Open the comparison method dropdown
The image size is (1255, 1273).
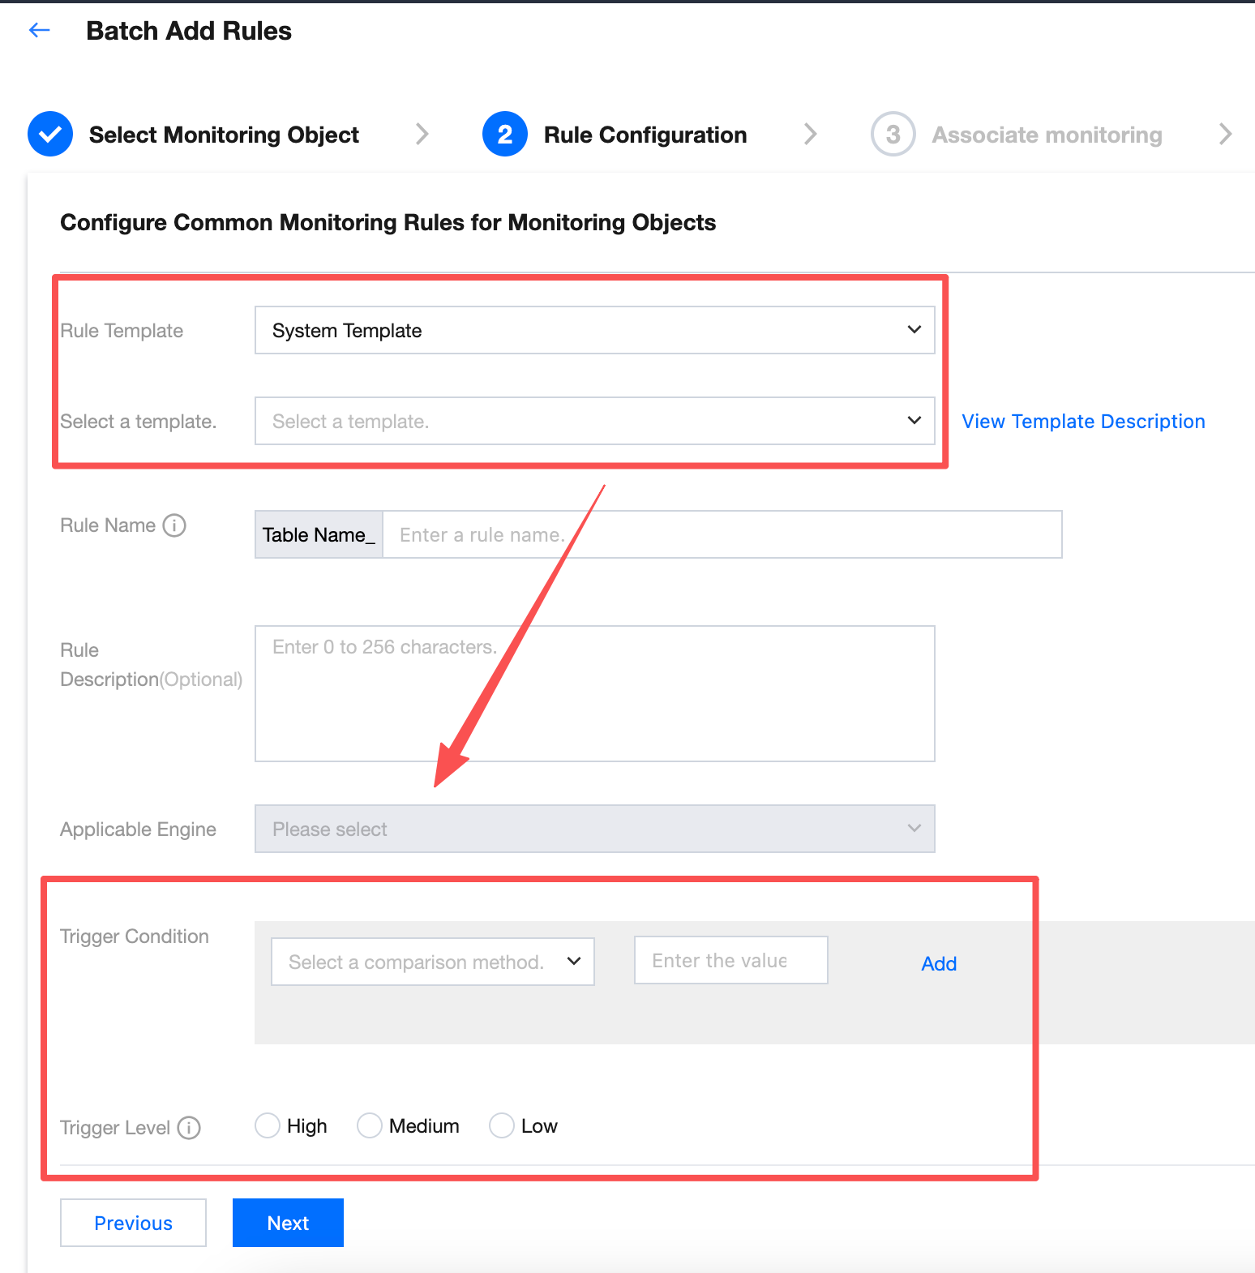[x=432, y=962]
